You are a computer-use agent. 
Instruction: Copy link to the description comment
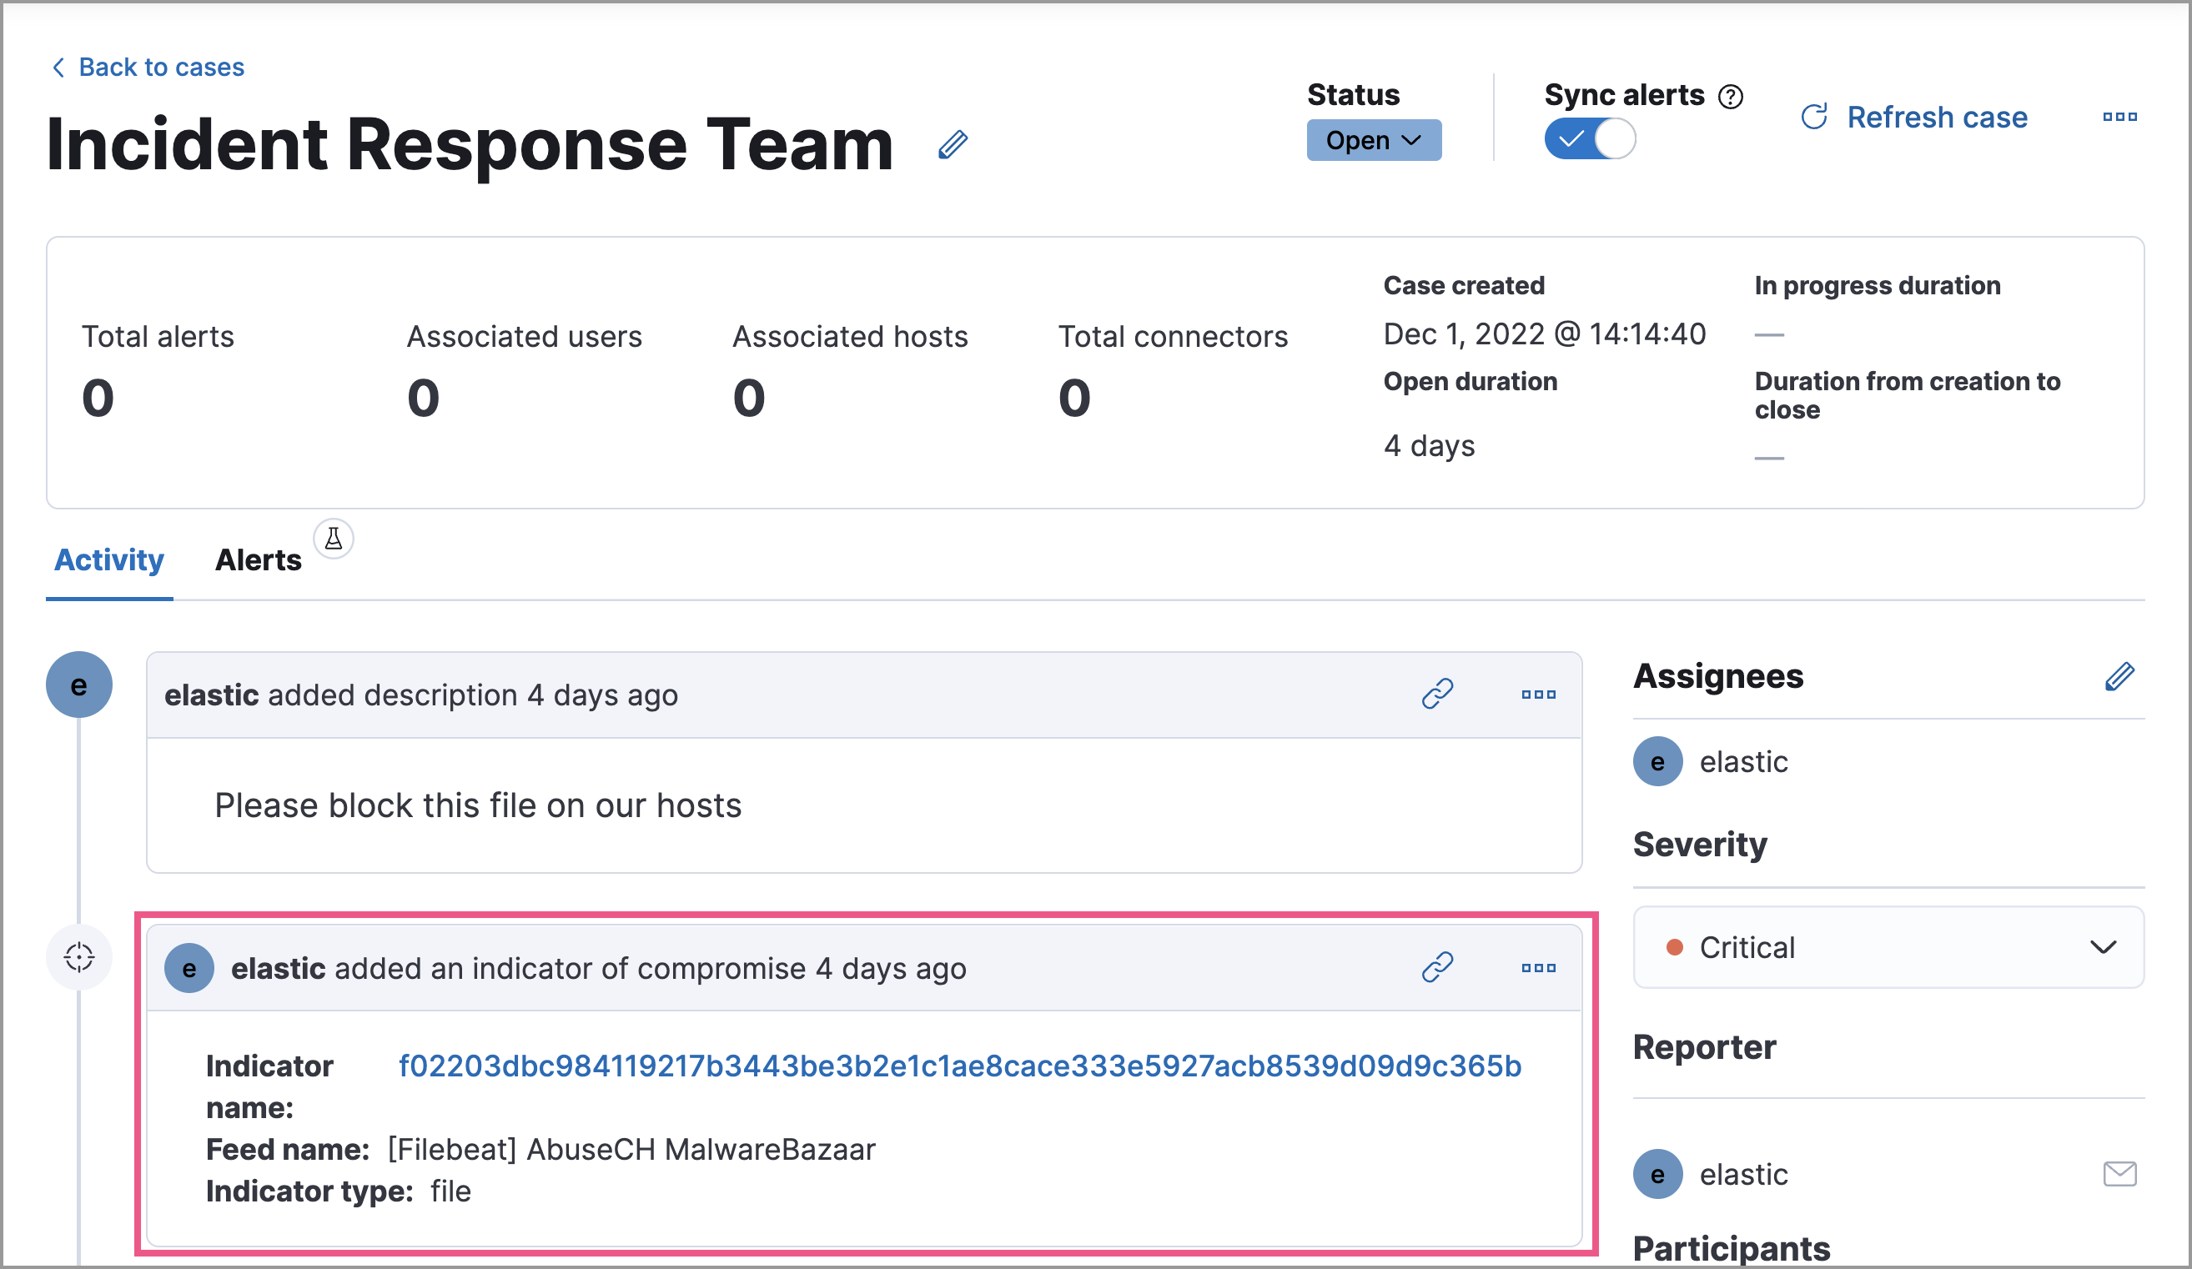tap(1437, 694)
